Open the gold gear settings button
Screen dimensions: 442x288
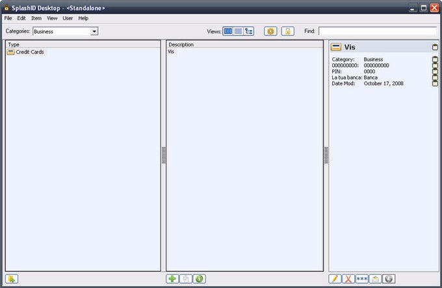click(270, 31)
